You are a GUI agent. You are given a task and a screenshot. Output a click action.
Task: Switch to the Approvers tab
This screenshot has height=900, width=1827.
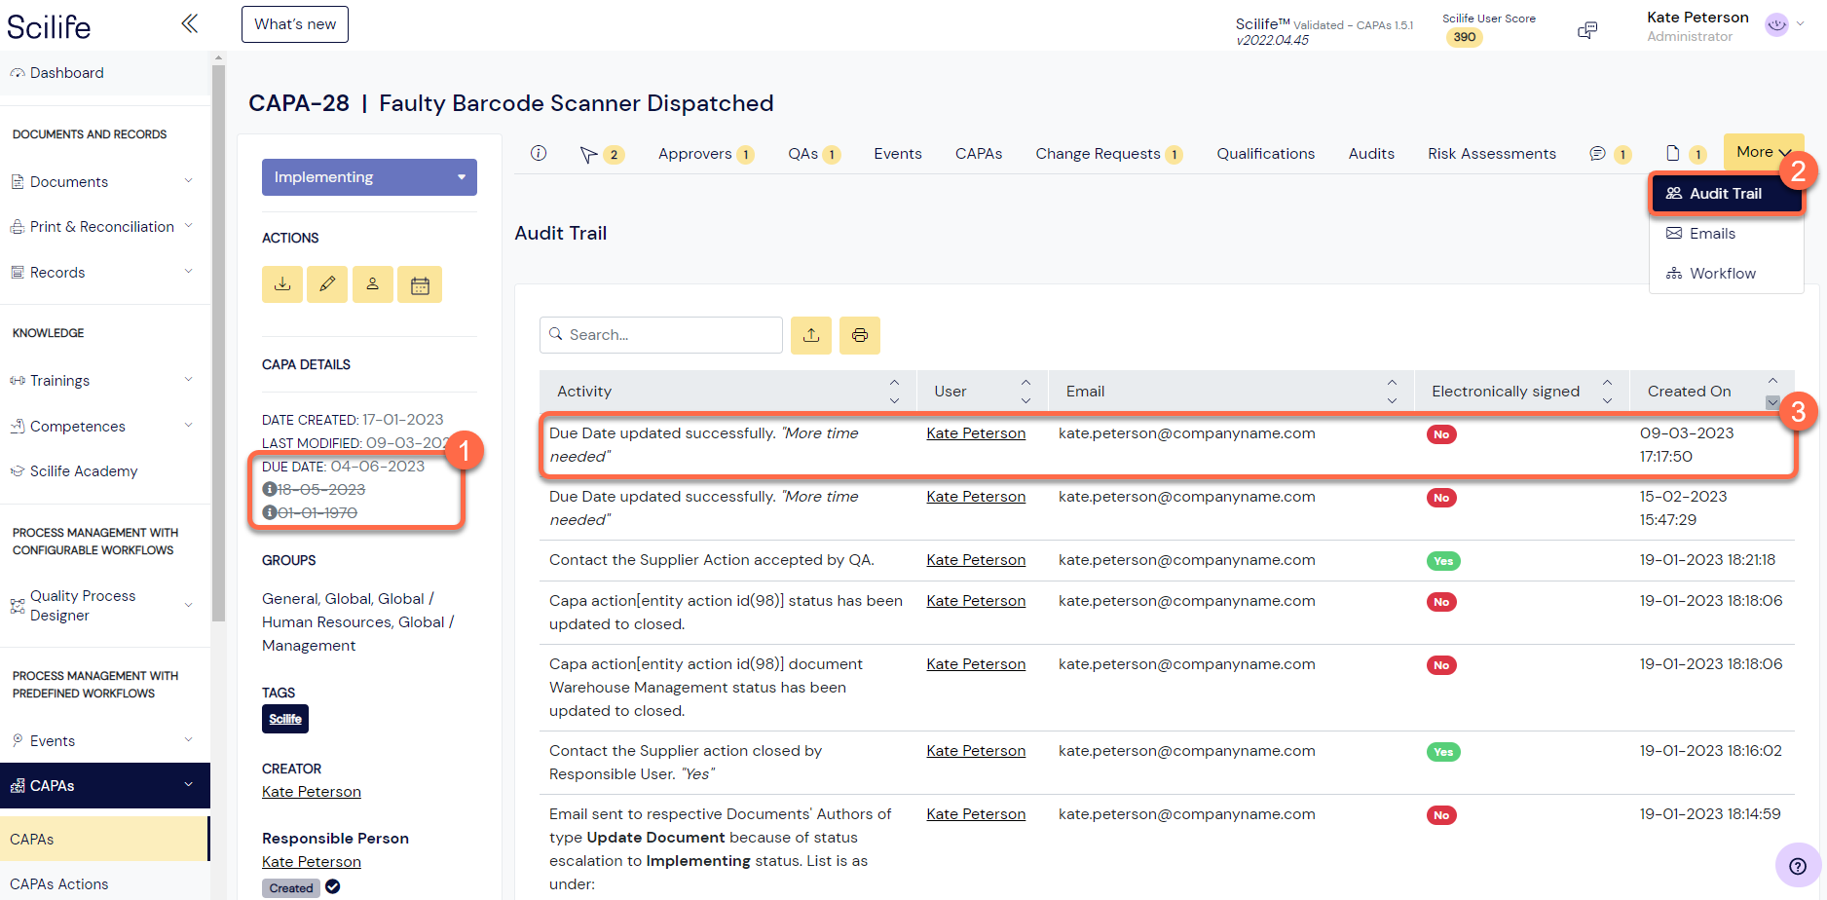click(x=695, y=154)
